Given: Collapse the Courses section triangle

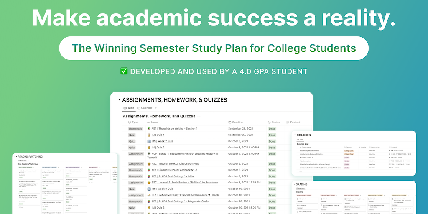Looking at the screenshot, I should pyautogui.click(x=294, y=135).
